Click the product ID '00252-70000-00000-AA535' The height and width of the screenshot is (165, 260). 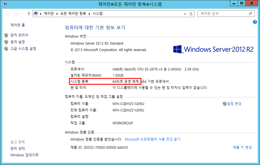(106, 148)
